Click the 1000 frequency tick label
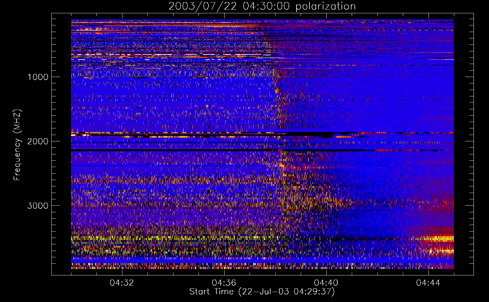Screen dimensions: 489x302 point(38,77)
